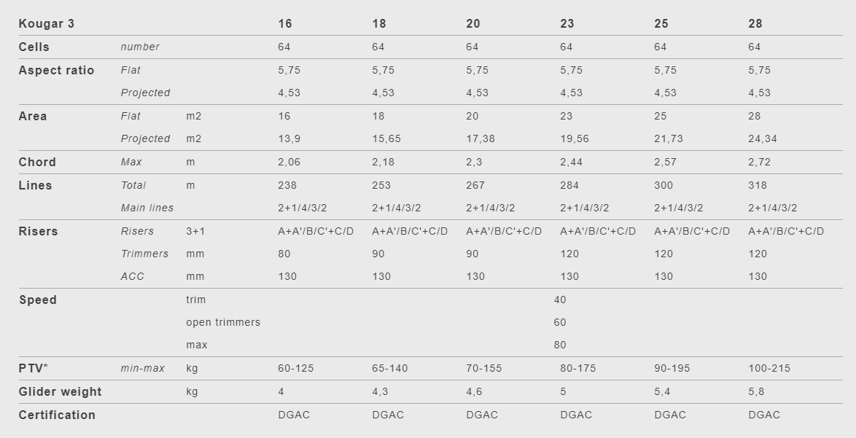Image resolution: width=856 pixels, height=438 pixels.
Task: Select the size 16 column header
Action: tap(285, 24)
